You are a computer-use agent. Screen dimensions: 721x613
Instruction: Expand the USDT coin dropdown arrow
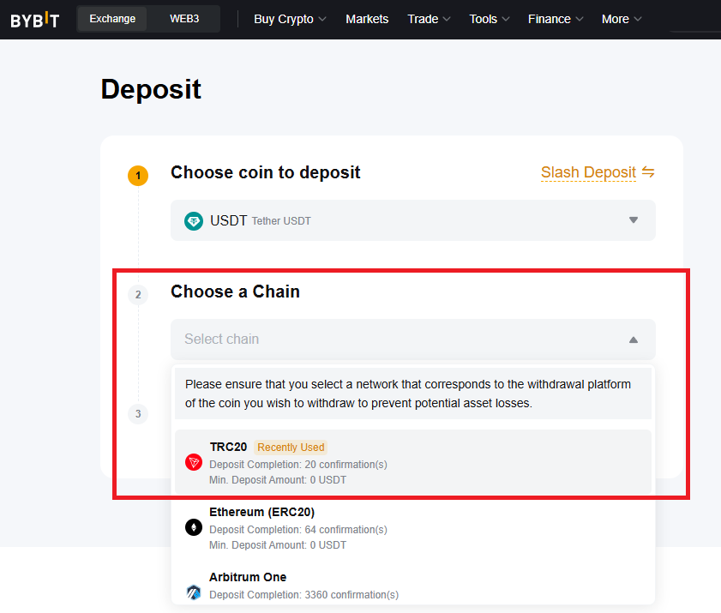[634, 220]
